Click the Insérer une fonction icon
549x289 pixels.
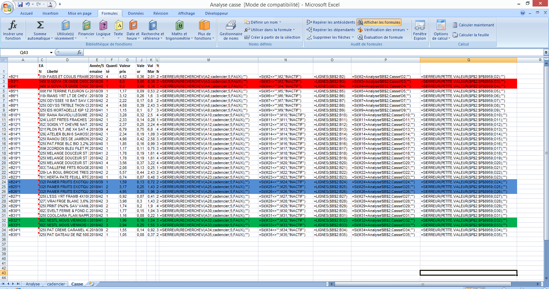point(13,25)
